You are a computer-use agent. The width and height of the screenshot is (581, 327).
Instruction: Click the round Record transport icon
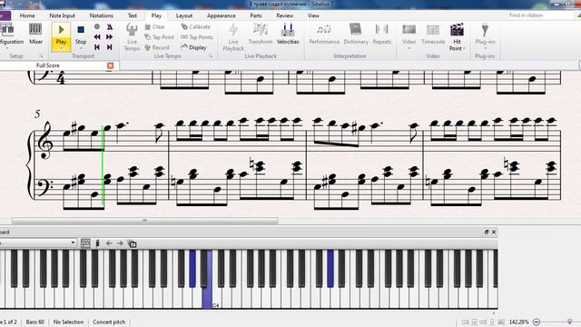point(97,26)
